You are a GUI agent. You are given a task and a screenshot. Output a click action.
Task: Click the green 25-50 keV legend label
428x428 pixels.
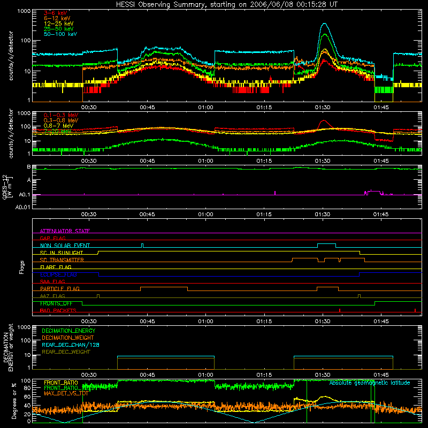coord(58,29)
